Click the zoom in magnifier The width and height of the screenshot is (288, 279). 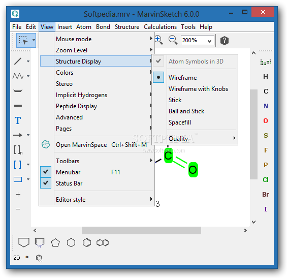tap(158, 40)
